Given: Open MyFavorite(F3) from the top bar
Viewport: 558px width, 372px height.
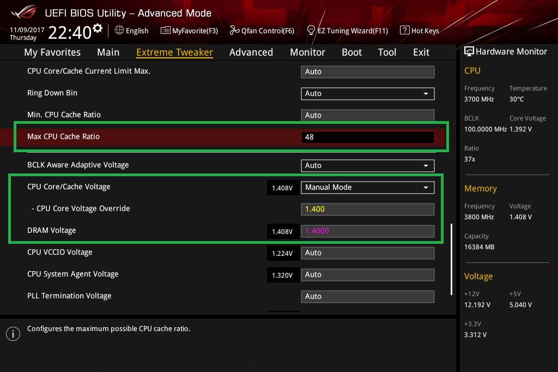Looking at the screenshot, I should coord(189,31).
